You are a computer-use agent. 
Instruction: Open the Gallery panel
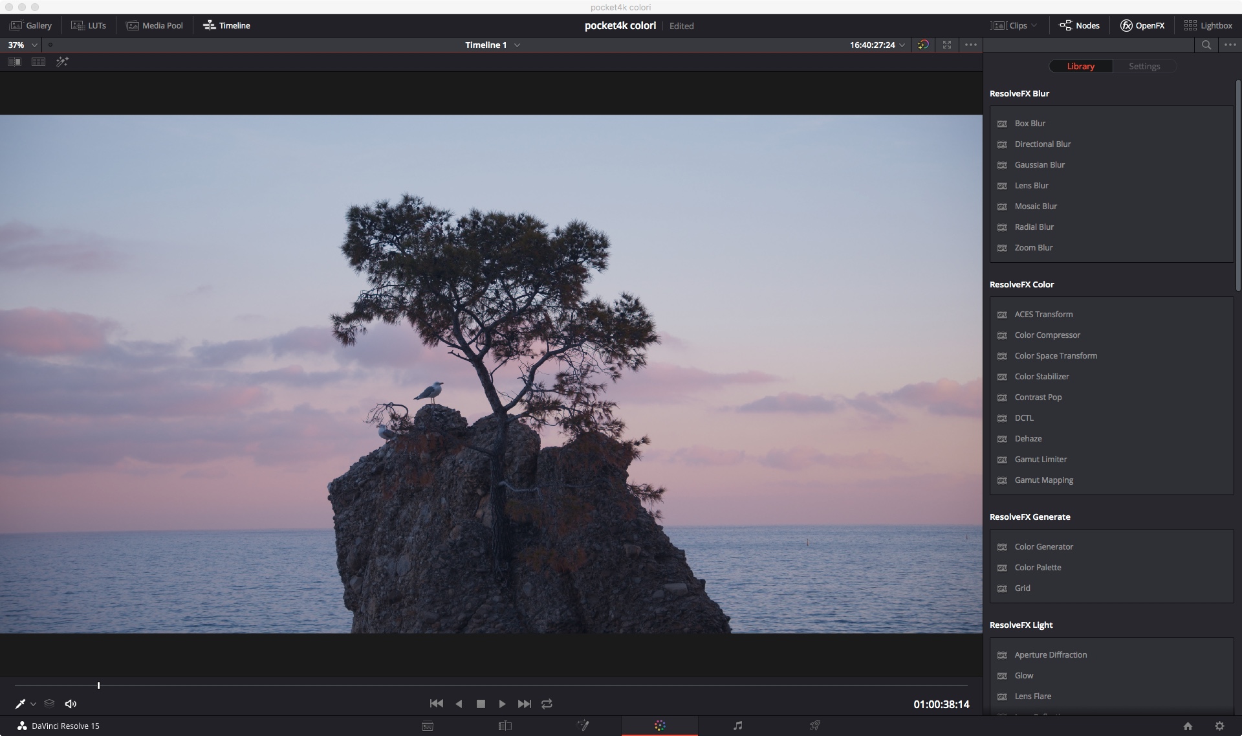coord(30,25)
